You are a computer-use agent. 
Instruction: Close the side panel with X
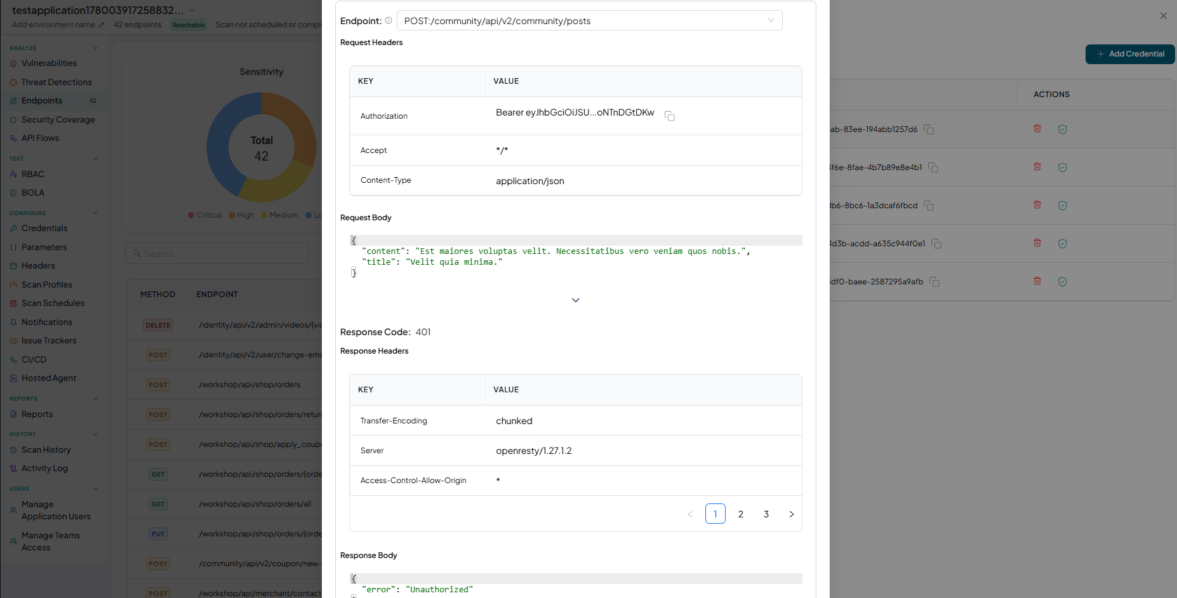coord(1163,16)
